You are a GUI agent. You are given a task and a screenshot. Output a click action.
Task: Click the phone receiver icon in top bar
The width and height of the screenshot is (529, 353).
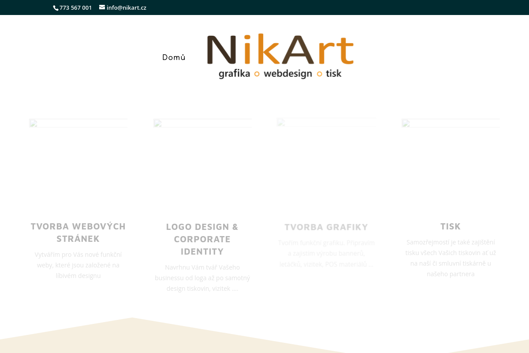pos(56,8)
